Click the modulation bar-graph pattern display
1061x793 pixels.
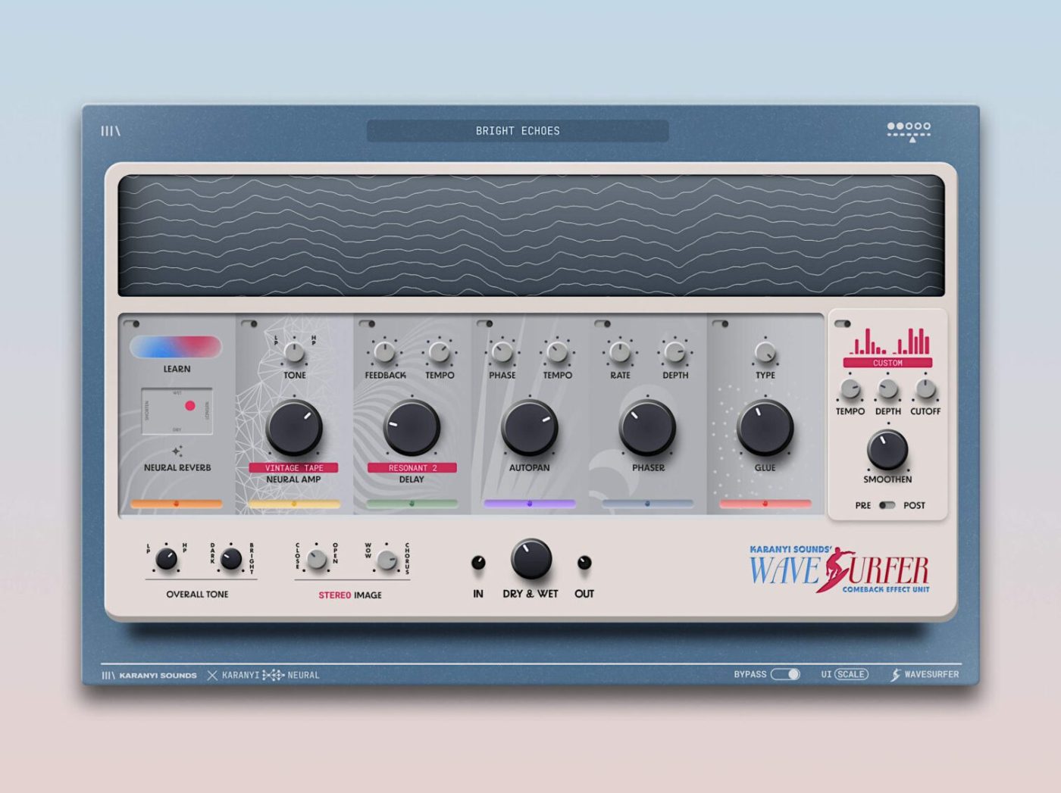(x=888, y=342)
